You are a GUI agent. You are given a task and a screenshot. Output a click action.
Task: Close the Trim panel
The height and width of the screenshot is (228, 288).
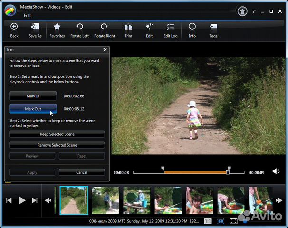pyautogui.click(x=105, y=50)
